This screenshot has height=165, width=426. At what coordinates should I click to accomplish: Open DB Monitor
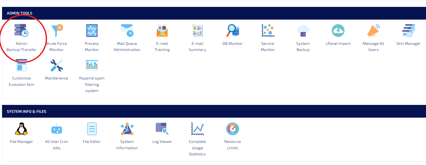pyautogui.click(x=232, y=31)
